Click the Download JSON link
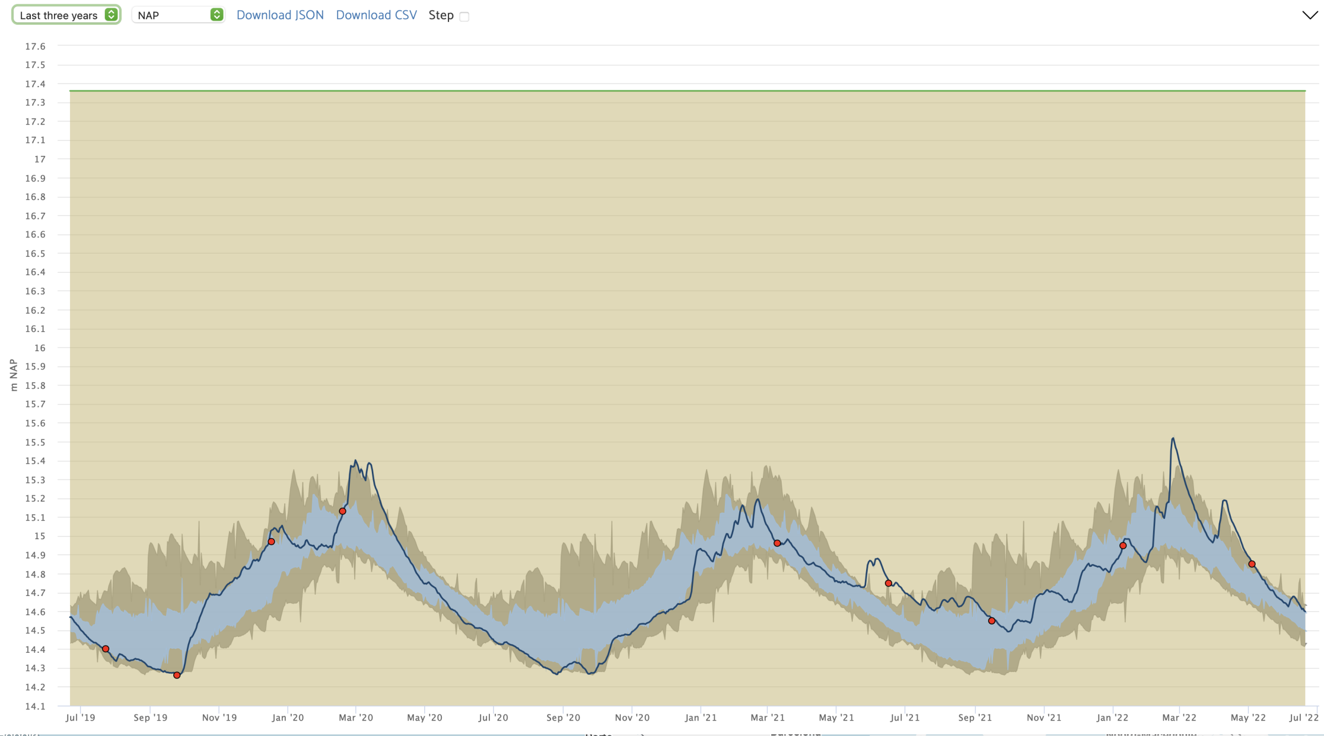The width and height of the screenshot is (1324, 736). [x=280, y=15]
